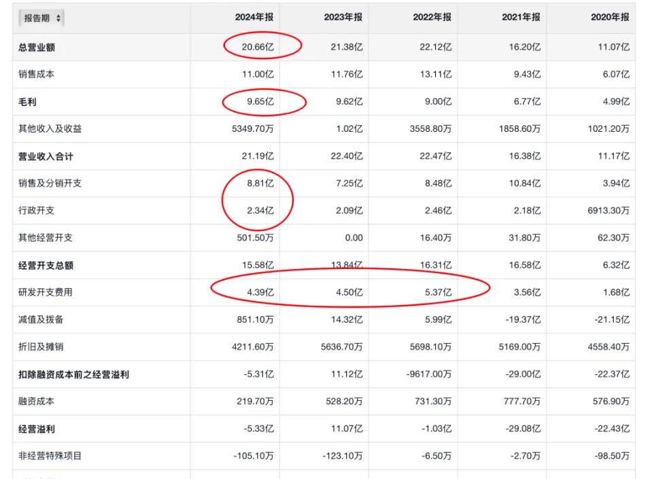Click the 5169.00万 depreciation value

pyautogui.click(x=519, y=347)
